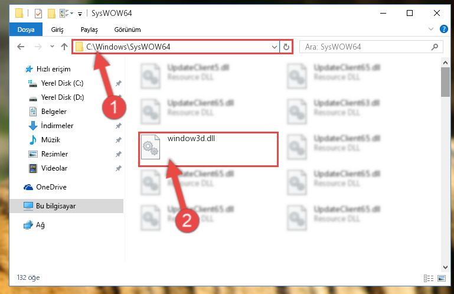Open the Dosya menu tab
This screenshot has height=294, width=454.
(26, 30)
